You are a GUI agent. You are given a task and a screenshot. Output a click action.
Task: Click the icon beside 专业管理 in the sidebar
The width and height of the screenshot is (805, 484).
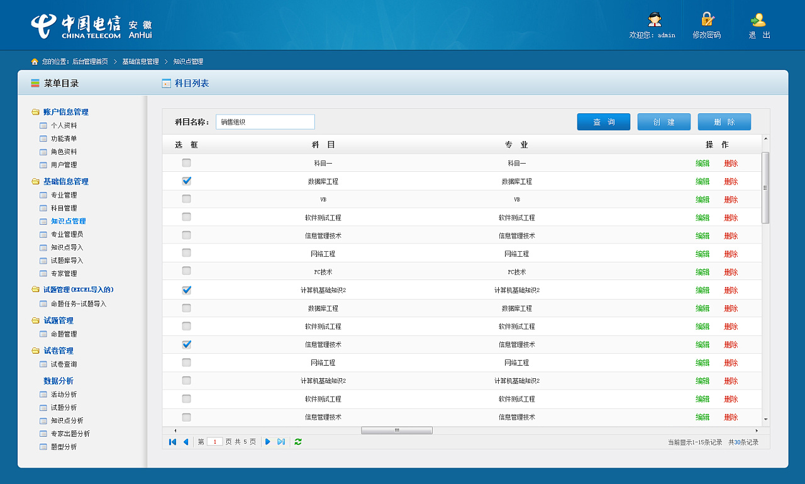[x=43, y=195]
